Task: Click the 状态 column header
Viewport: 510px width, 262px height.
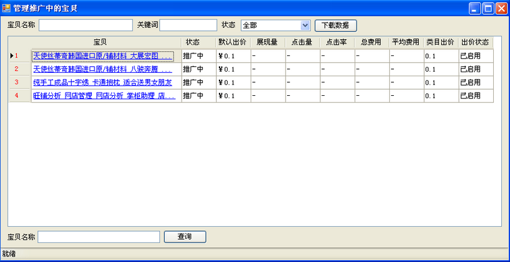Action: (x=199, y=43)
